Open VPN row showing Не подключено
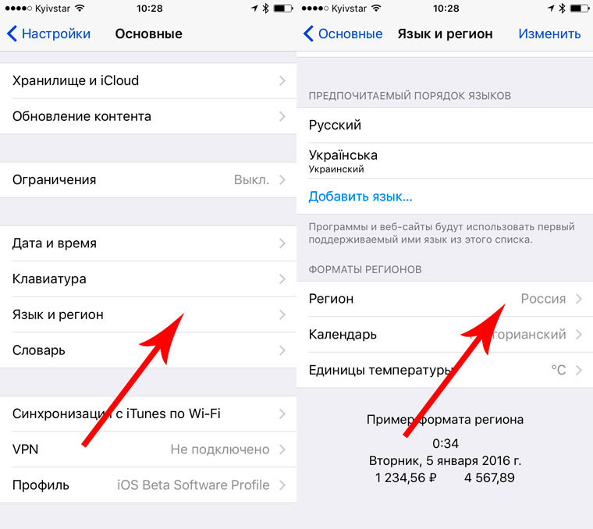 click(x=148, y=449)
